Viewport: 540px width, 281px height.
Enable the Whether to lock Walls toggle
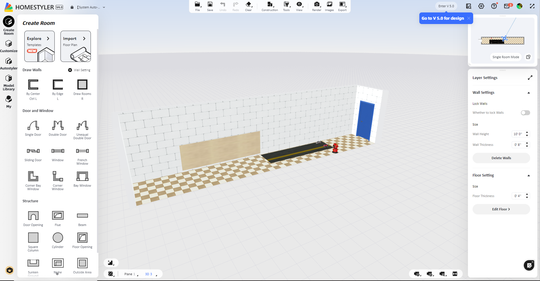click(525, 113)
